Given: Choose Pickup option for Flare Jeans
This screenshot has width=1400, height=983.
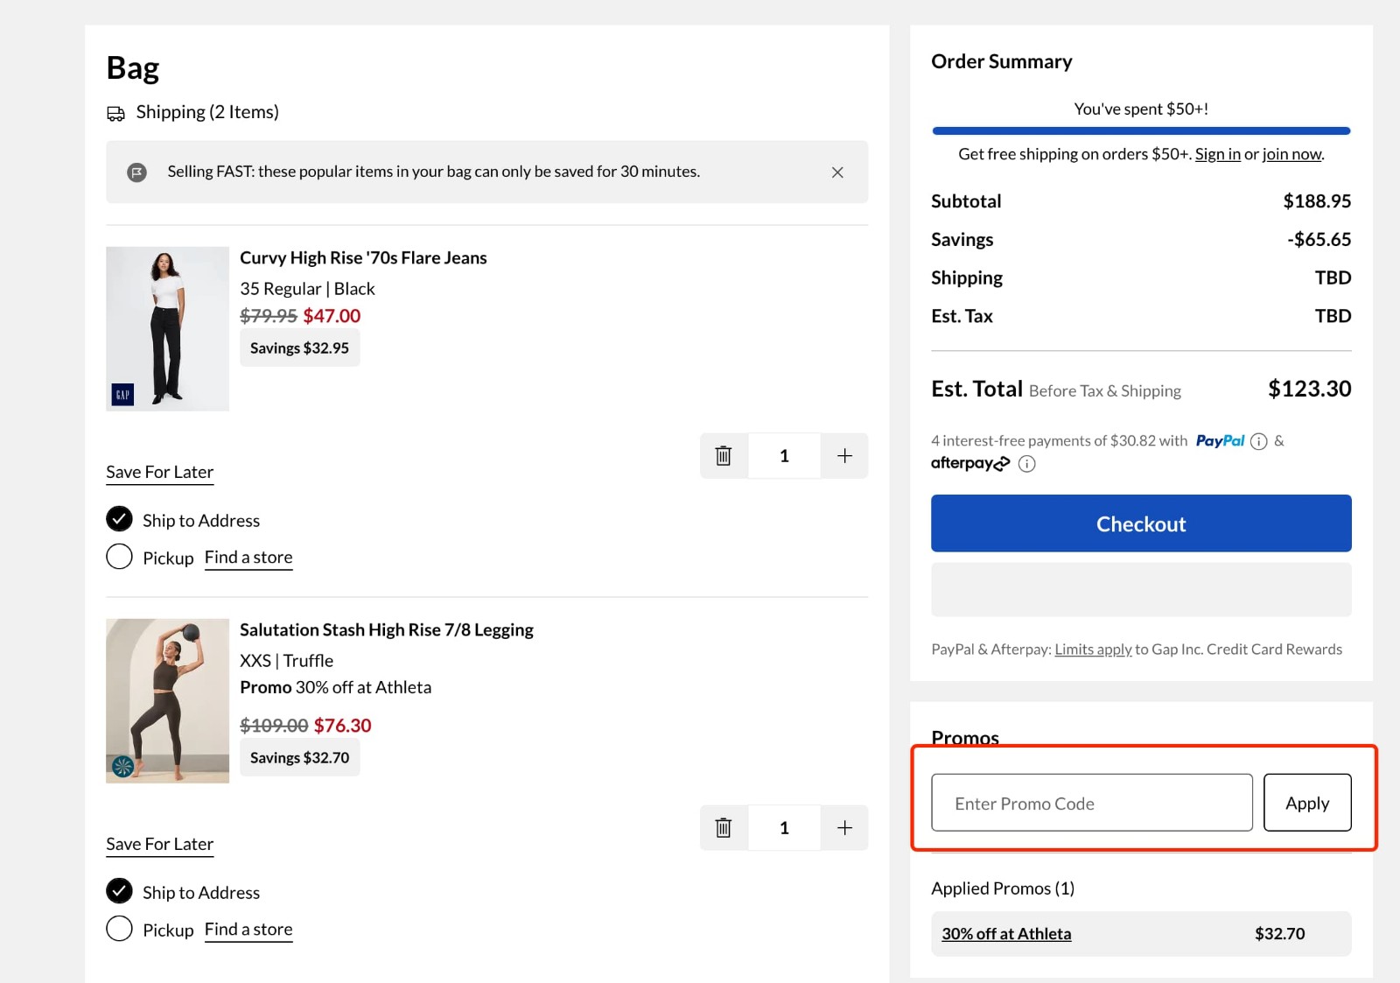Looking at the screenshot, I should click(120, 557).
